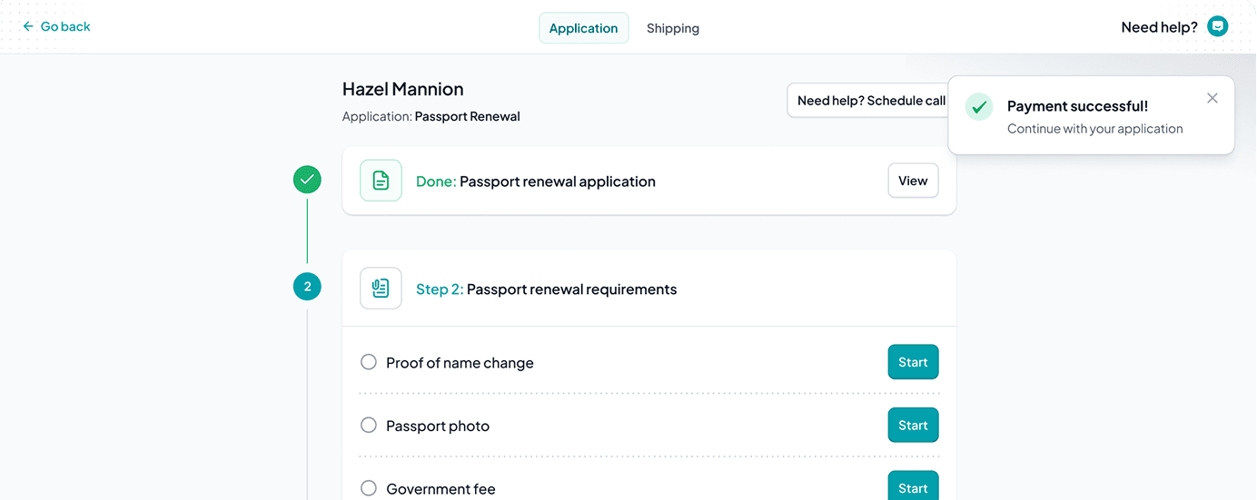Click Continue with your application message
Viewport: 1257px width, 500px height.
[x=1095, y=129]
